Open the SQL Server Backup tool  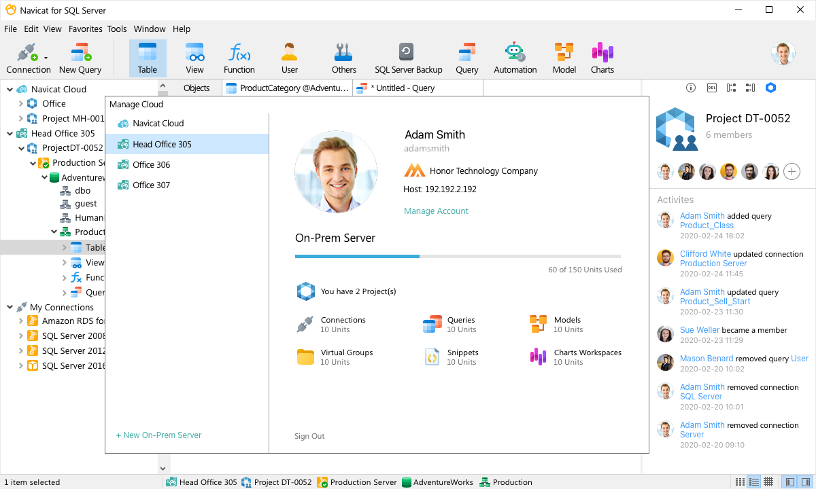[x=408, y=58]
